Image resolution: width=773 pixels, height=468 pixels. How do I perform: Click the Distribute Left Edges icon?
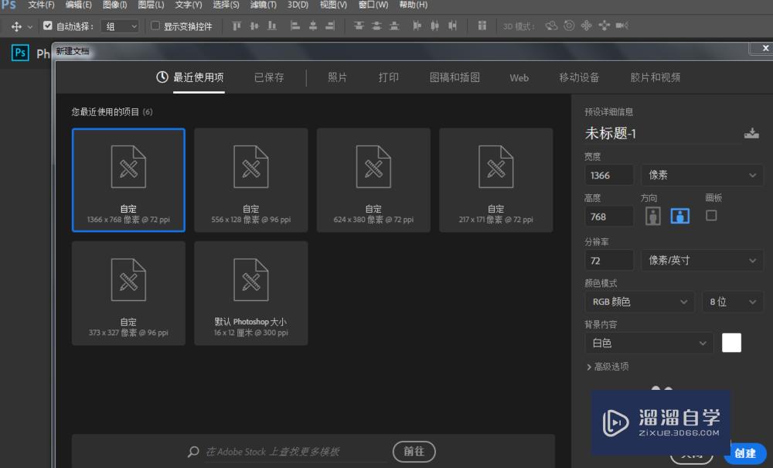[x=417, y=26]
